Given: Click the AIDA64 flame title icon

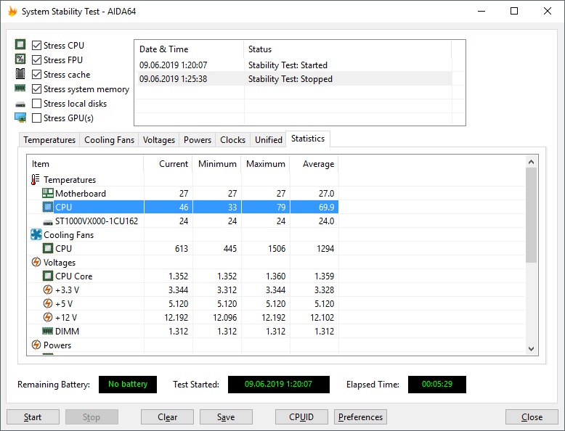Looking at the screenshot, I should click(12, 11).
